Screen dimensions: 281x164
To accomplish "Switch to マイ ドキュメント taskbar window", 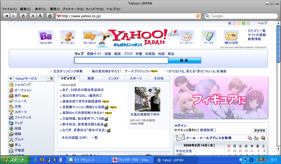I will (88, 160).
